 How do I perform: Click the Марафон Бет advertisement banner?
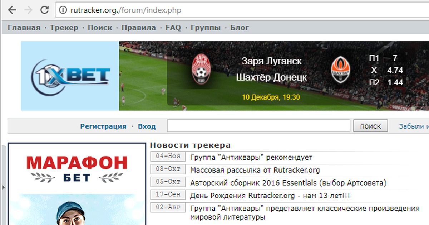(77, 184)
